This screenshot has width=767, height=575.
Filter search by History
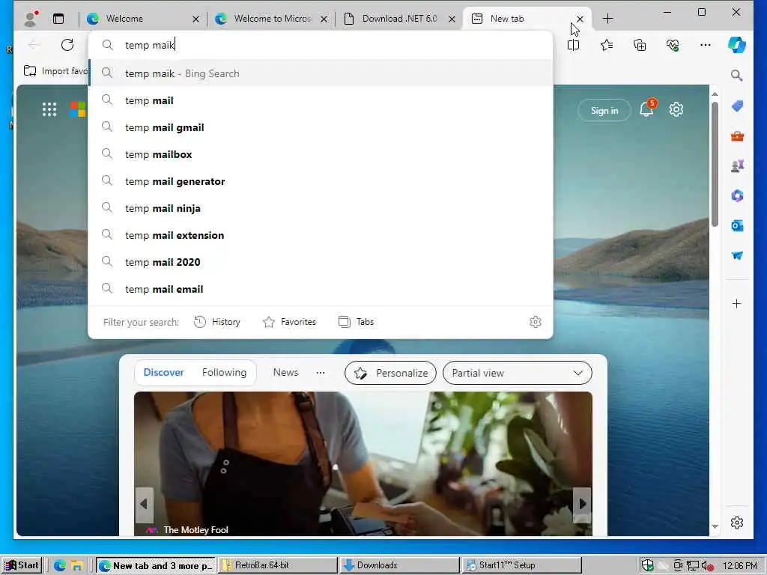[x=217, y=322]
